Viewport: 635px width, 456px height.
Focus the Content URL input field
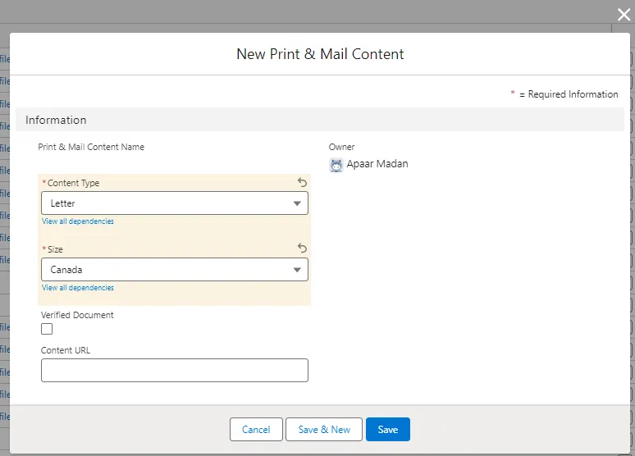point(174,370)
